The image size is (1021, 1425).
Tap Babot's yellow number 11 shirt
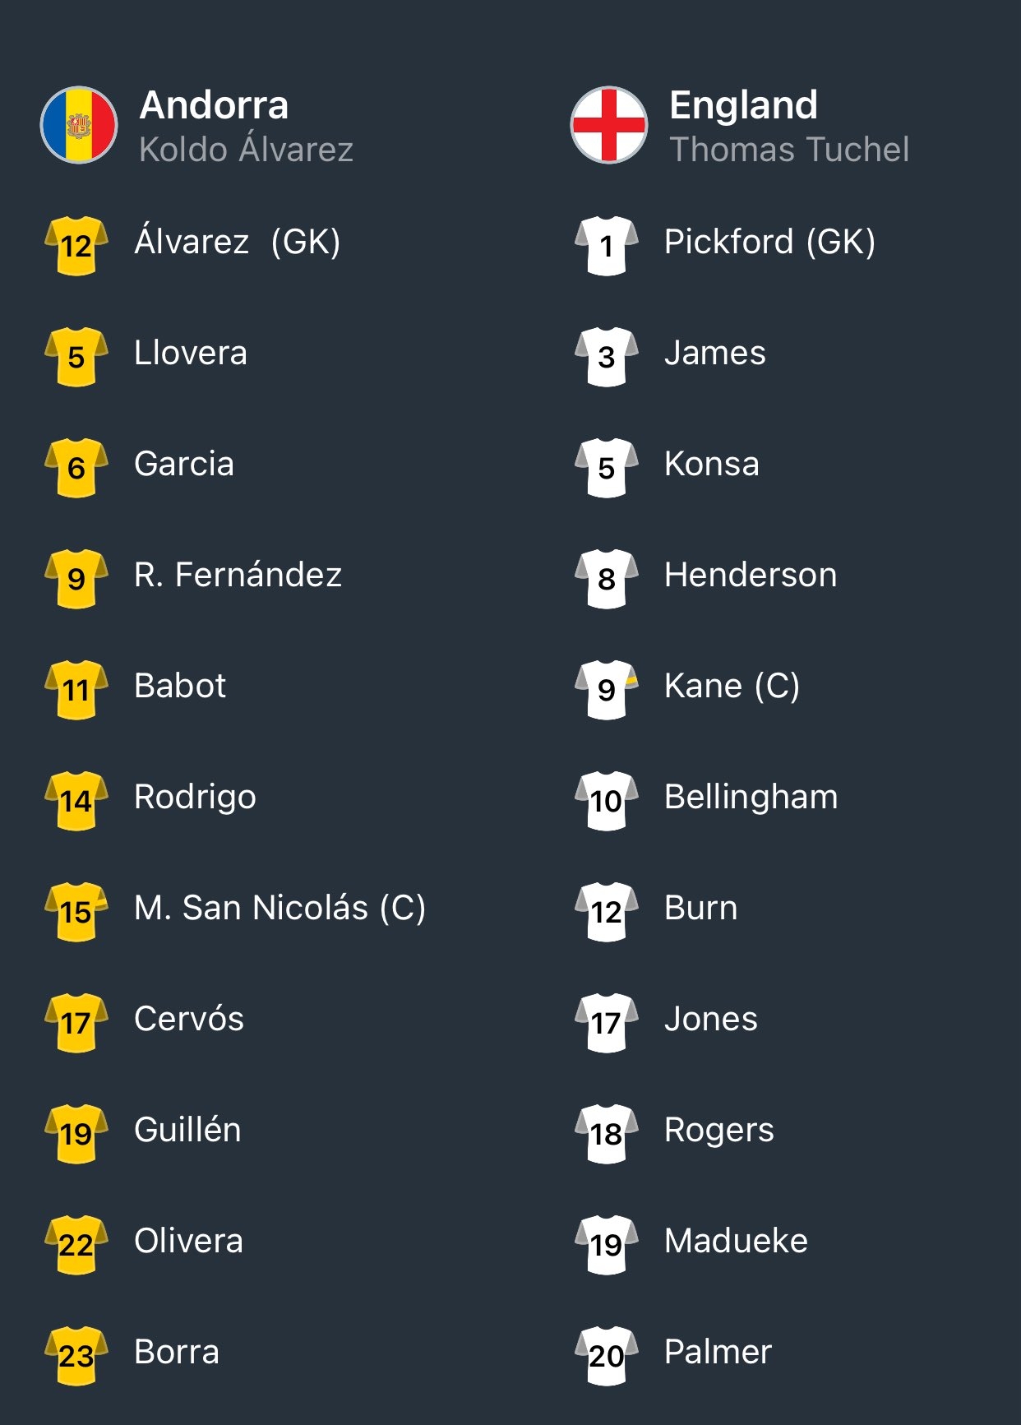click(76, 689)
